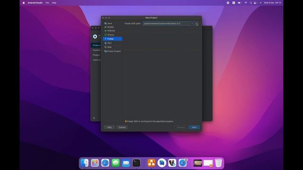Viewport: 303px width, 170px height.
Task: Browse for the Flutter SDK folder
Action: pyautogui.click(x=197, y=24)
